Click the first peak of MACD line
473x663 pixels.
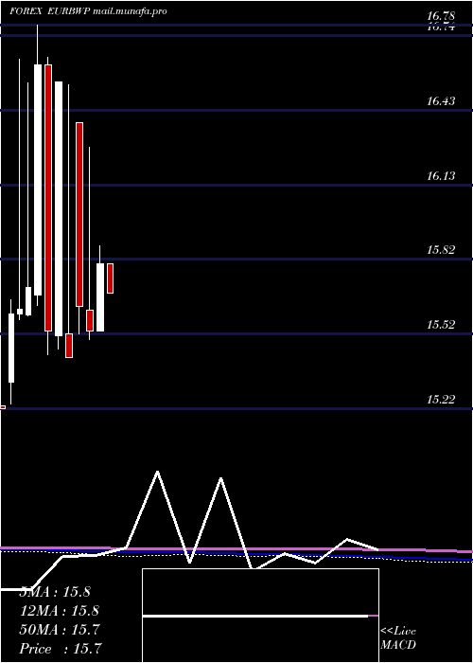click(x=158, y=472)
